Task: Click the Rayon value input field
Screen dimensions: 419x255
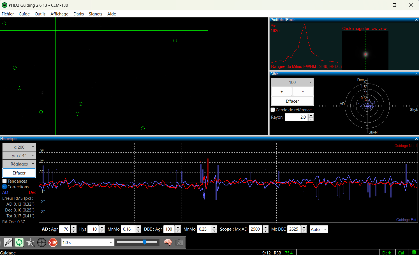Action: pyautogui.click(x=297, y=117)
